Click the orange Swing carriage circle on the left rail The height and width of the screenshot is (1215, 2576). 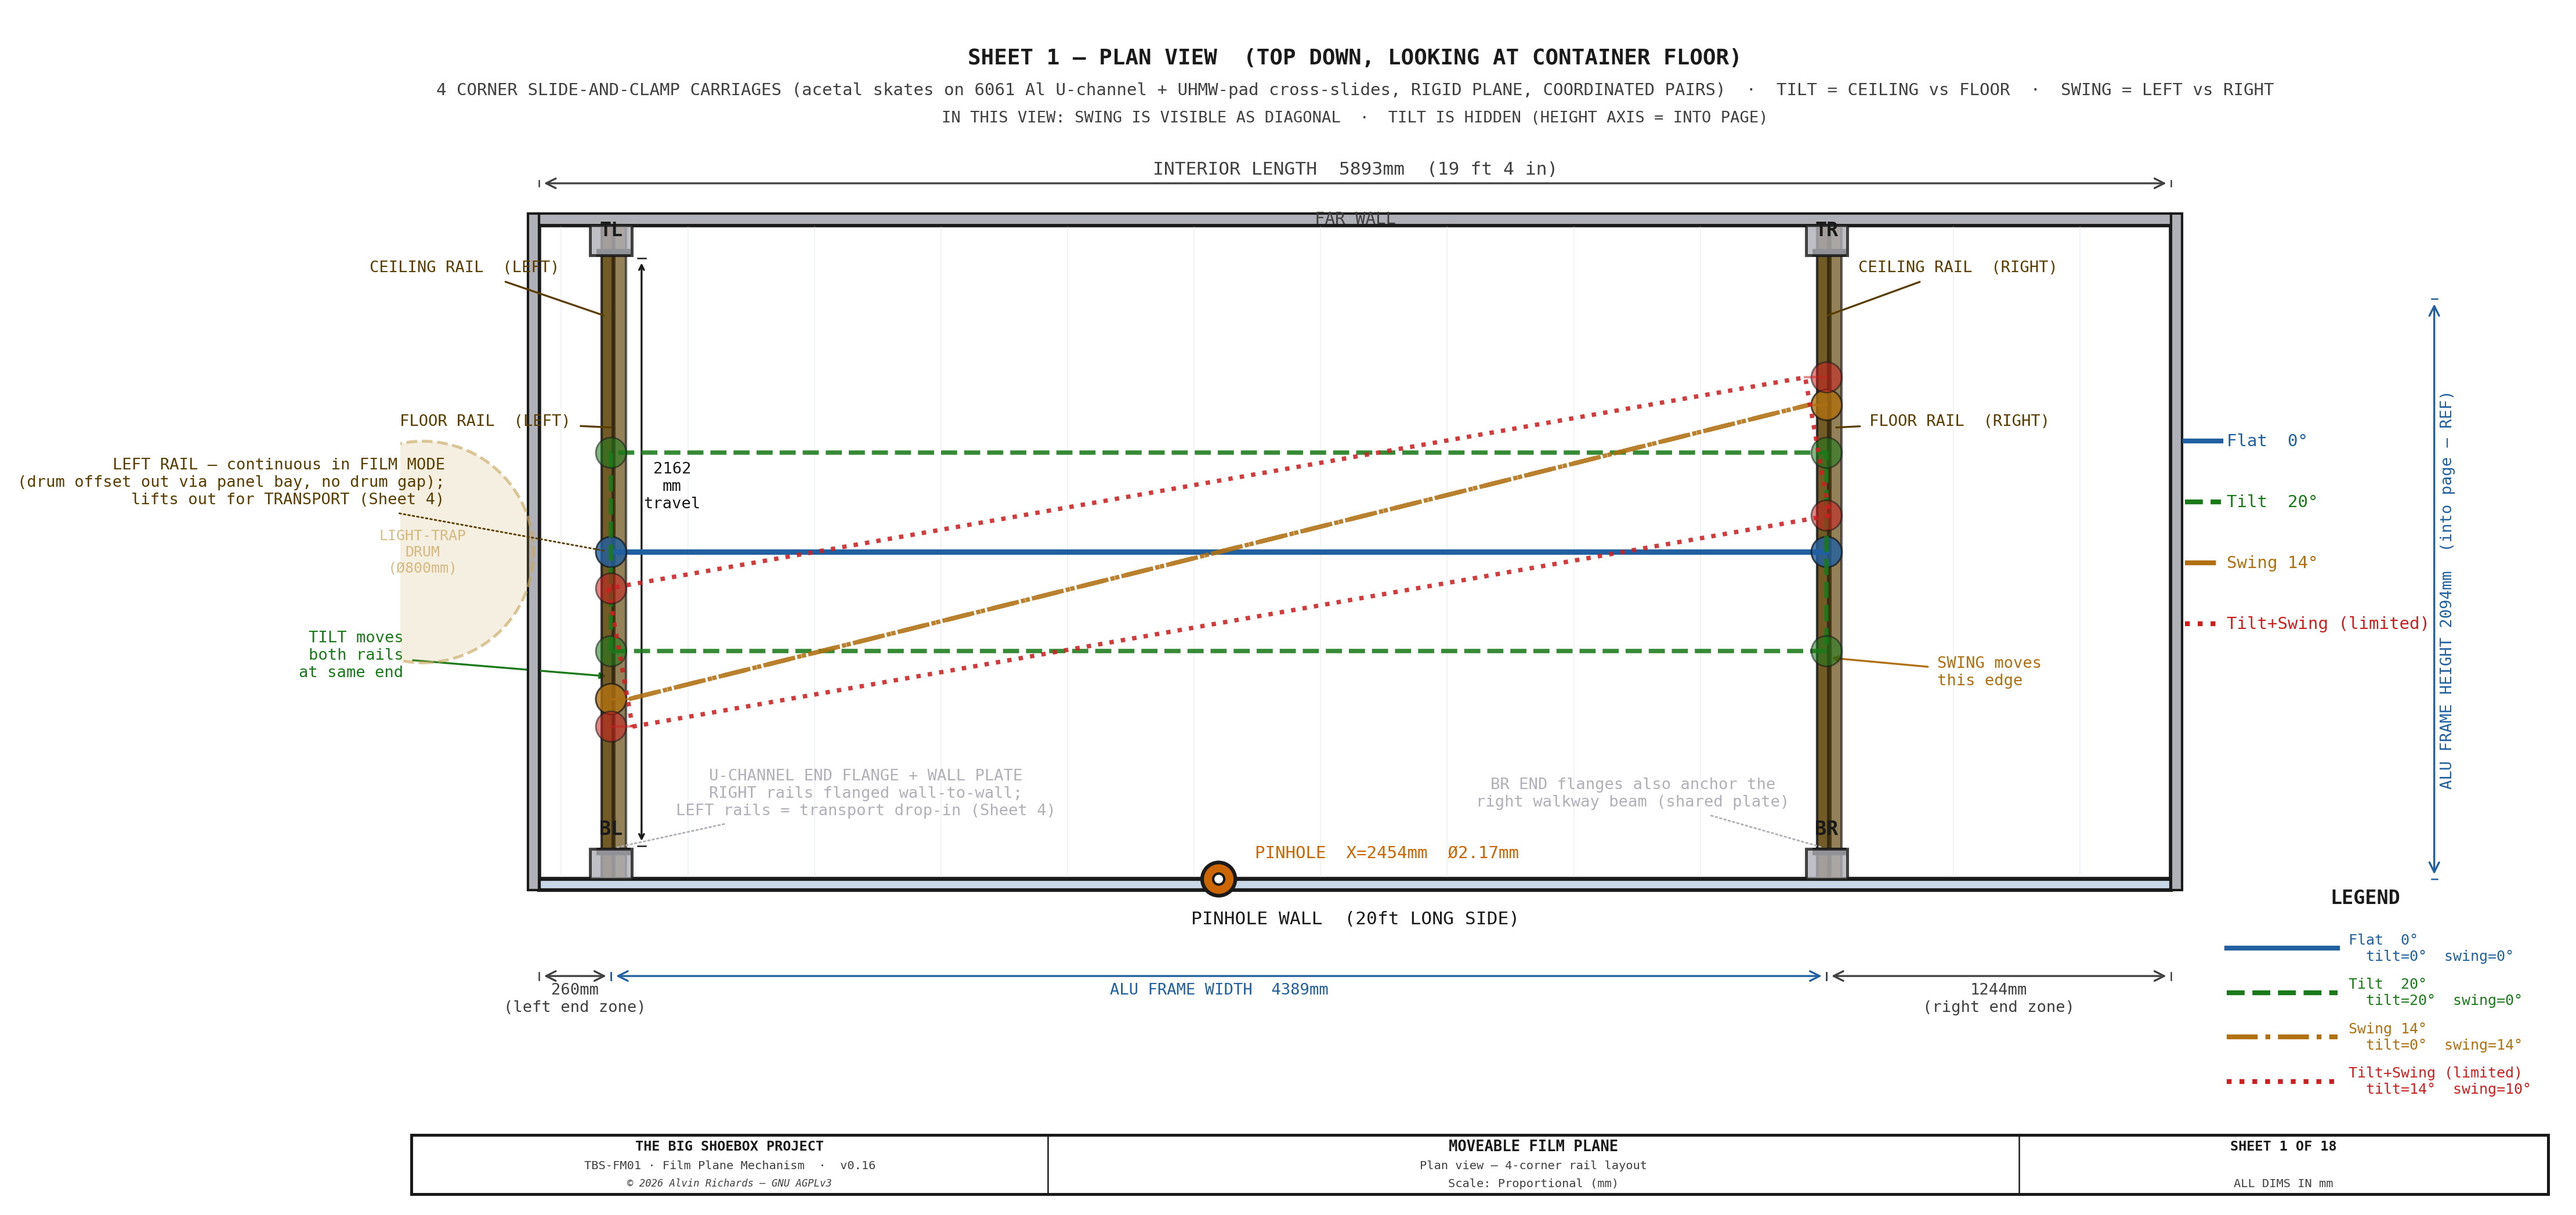point(611,699)
